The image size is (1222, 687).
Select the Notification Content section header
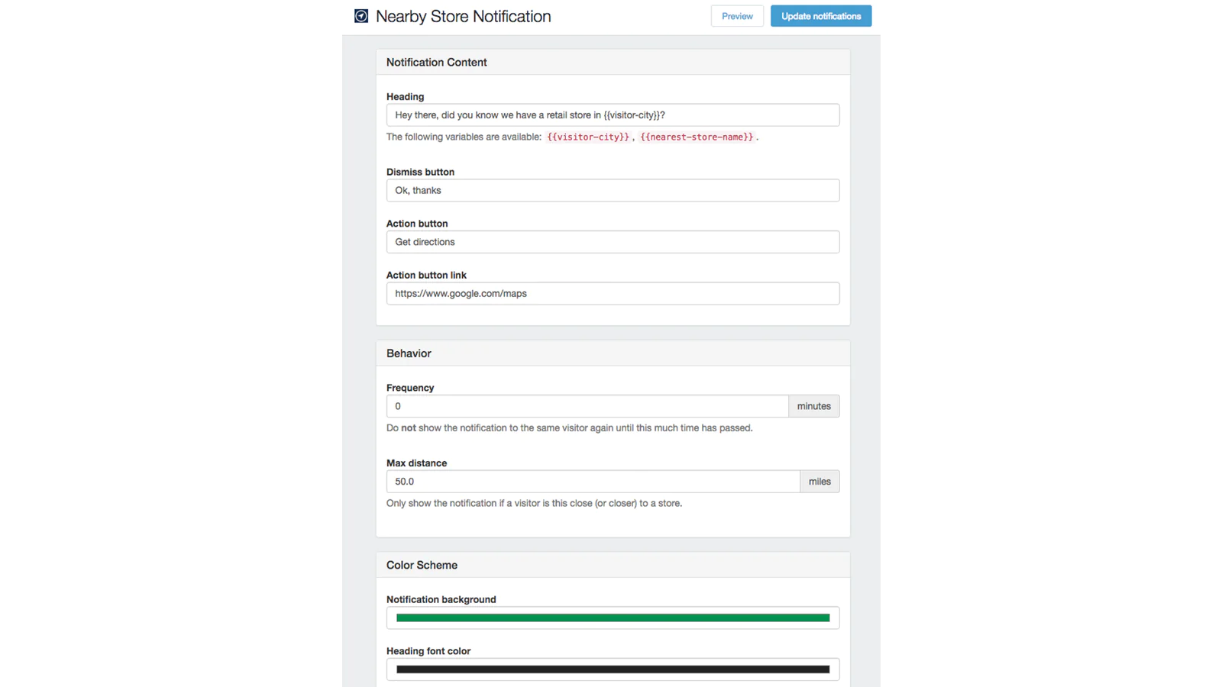437,63
